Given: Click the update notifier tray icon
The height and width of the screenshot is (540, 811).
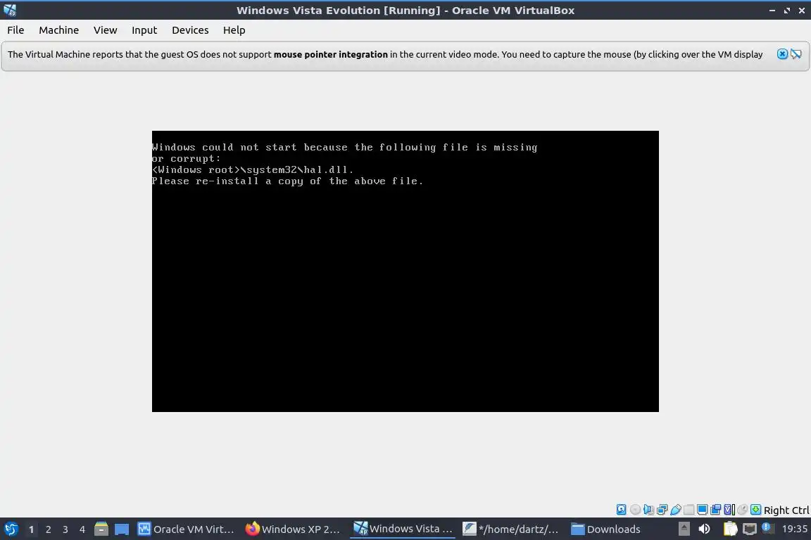Looking at the screenshot, I should (x=767, y=528).
